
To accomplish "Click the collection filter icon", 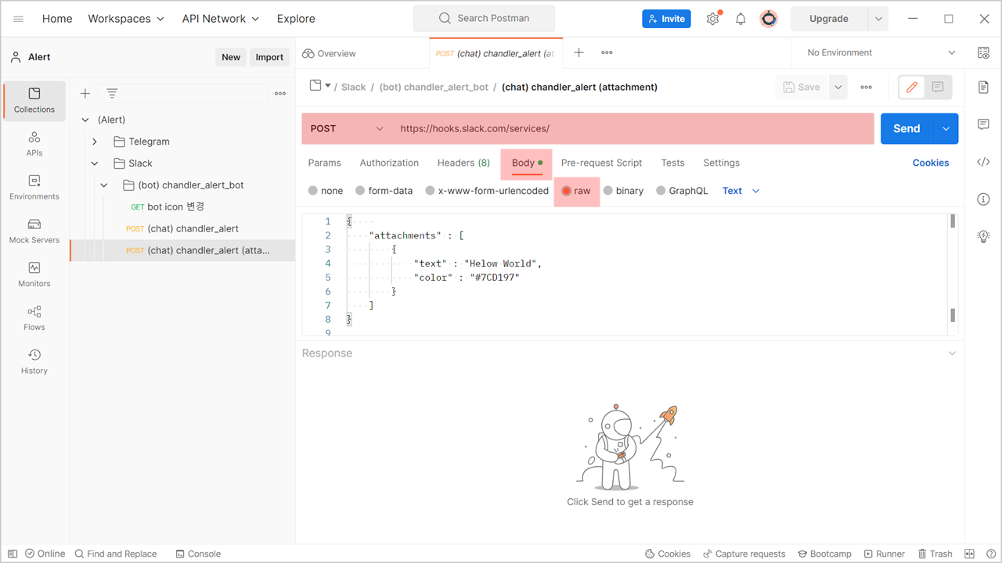I will coord(112,94).
